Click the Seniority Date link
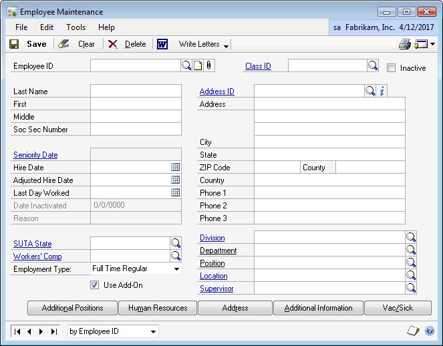Viewport: 443px width, 346px height. pos(35,155)
